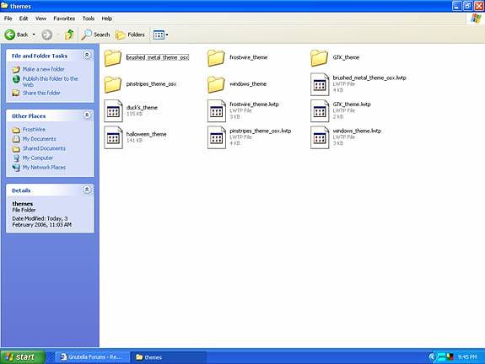Open the File menu
This screenshot has width=485, height=364.
coord(8,19)
